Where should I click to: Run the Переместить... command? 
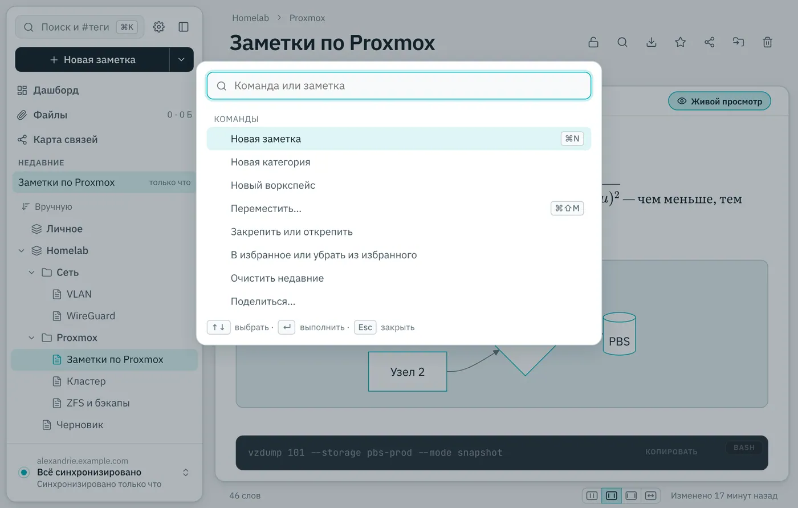[398, 208]
